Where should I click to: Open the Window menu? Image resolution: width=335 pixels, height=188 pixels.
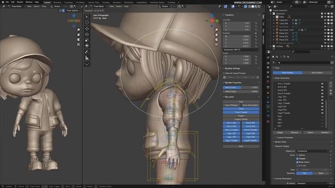coord(29,2)
